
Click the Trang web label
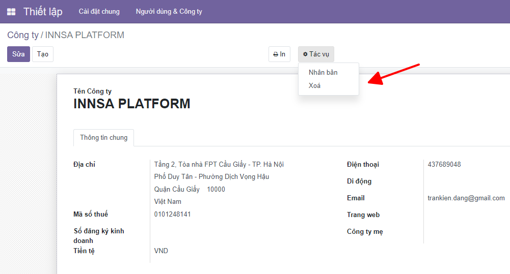coord(363,215)
